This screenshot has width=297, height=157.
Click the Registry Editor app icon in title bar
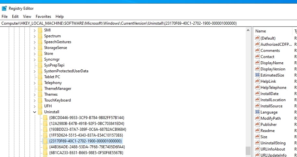(4, 8)
